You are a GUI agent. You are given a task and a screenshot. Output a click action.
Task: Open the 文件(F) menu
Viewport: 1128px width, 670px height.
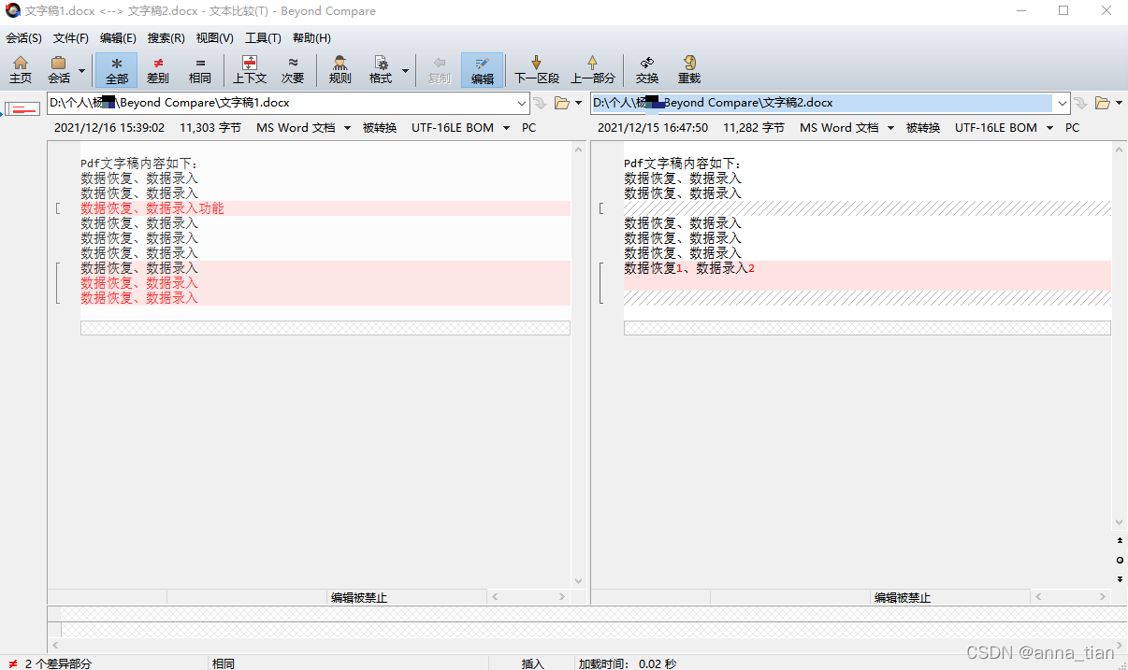tap(71, 38)
